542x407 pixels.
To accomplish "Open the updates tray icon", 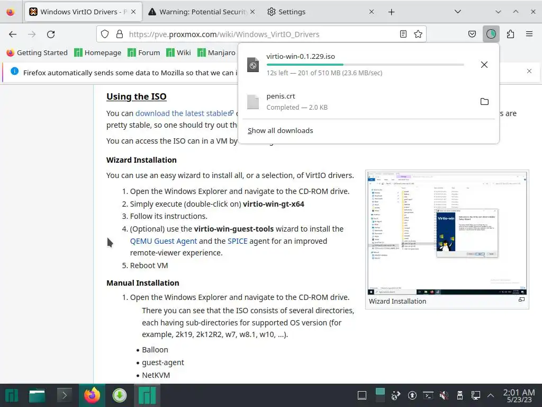I will (x=412, y=395).
